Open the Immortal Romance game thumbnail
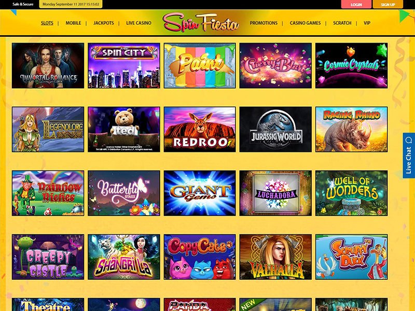415x311 pixels. pos(48,66)
